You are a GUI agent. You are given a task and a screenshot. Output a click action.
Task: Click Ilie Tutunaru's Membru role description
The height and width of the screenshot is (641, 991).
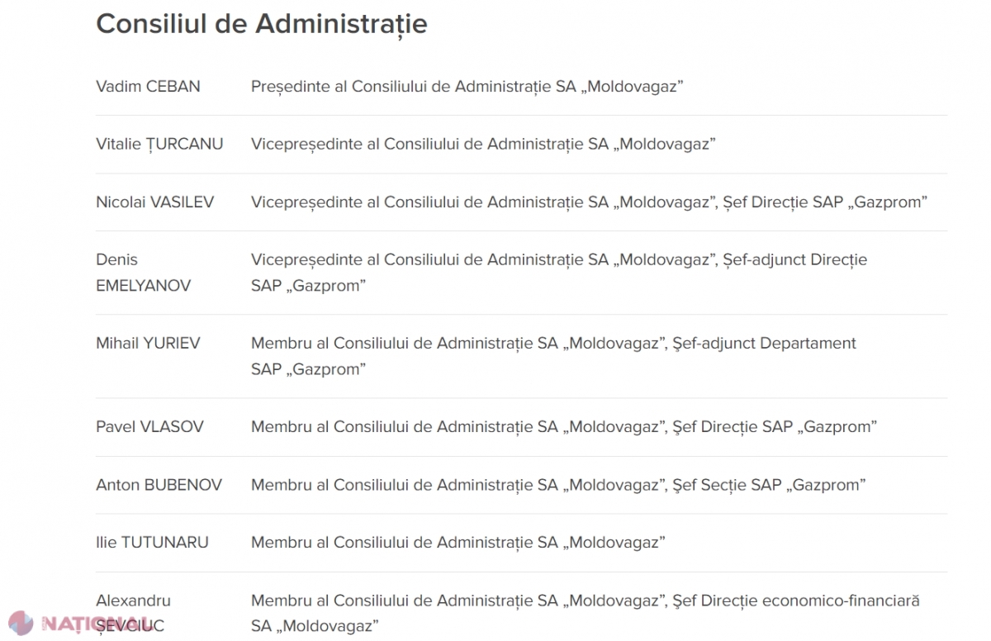click(458, 542)
